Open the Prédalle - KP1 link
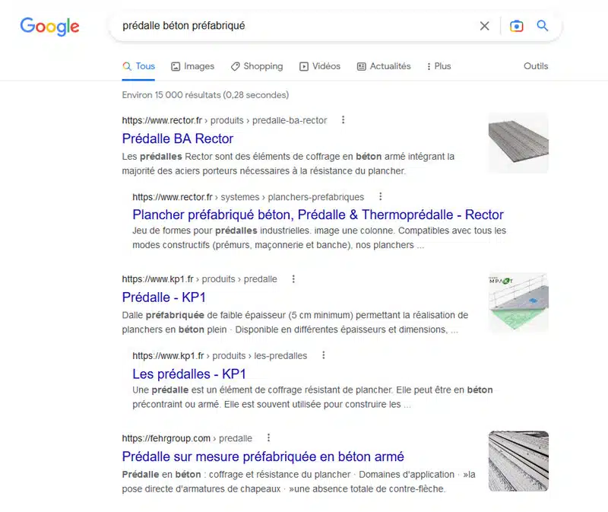The height and width of the screenshot is (512, 608). point(163,297)
